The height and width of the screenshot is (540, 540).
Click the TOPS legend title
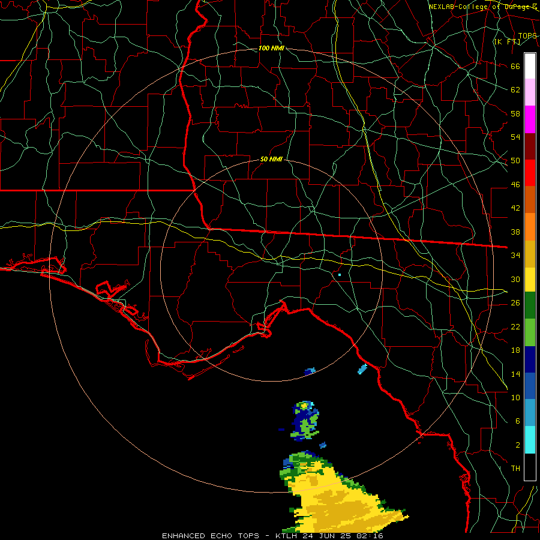527,36
